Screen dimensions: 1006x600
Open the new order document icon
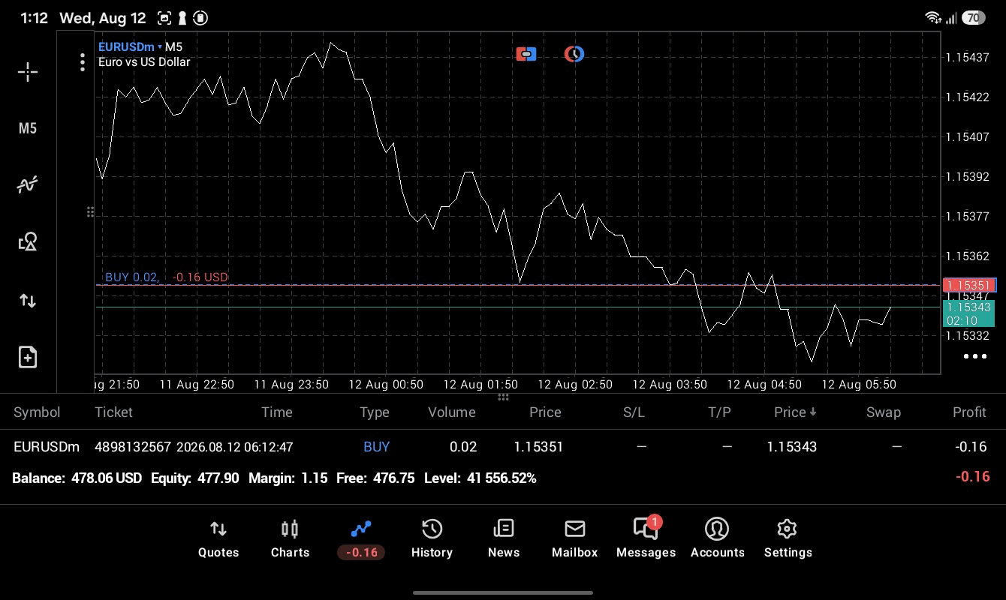pyautogui.click(x=28, y=357)
